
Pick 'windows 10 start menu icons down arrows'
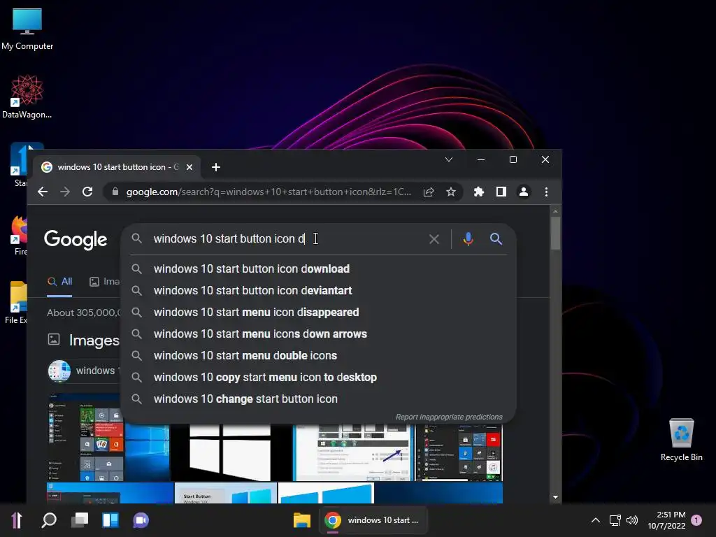tap(319, 334)
